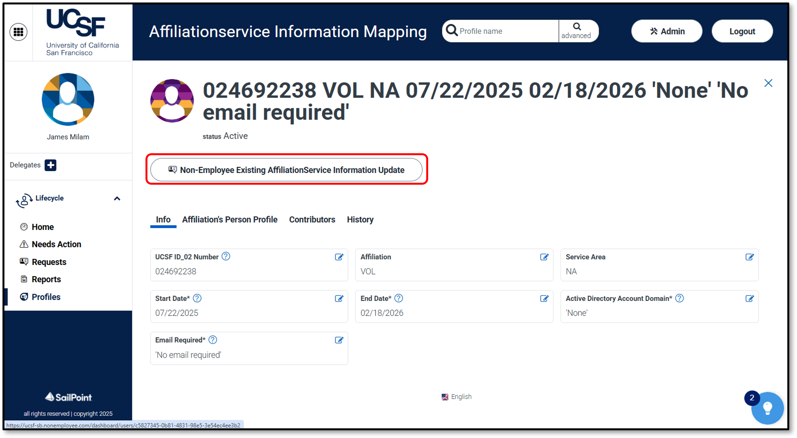Open the Contributors tab
The width and height of the screenshot is (797, 438).
click(312, 220)
